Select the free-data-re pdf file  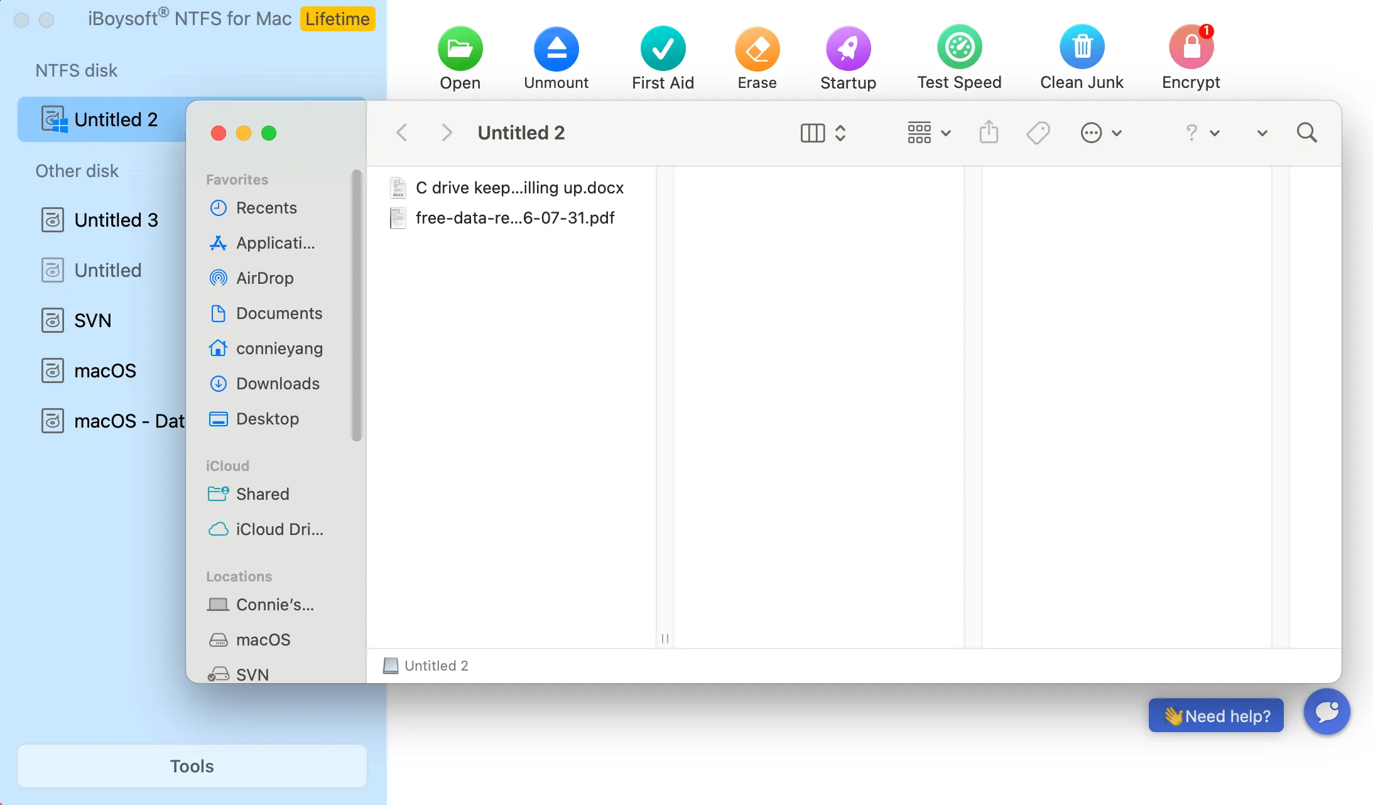pos(502,218)
